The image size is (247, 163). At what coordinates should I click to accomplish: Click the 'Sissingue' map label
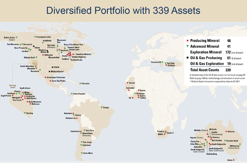coord(141,94)
